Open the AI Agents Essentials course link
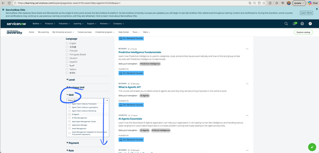The image size is (319, 153). pyautogui.click(x=130, y=119)
